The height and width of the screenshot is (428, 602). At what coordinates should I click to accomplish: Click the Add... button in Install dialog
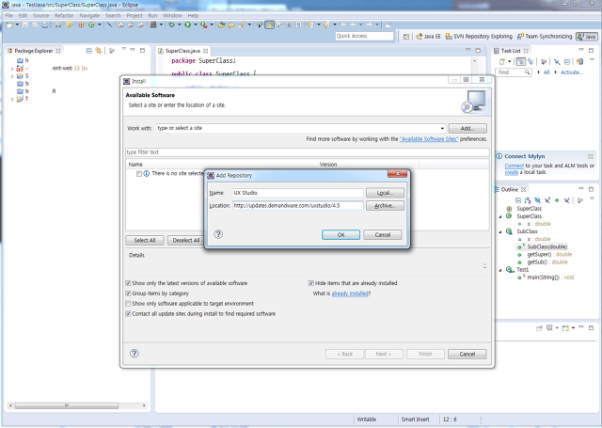(467, 128)
